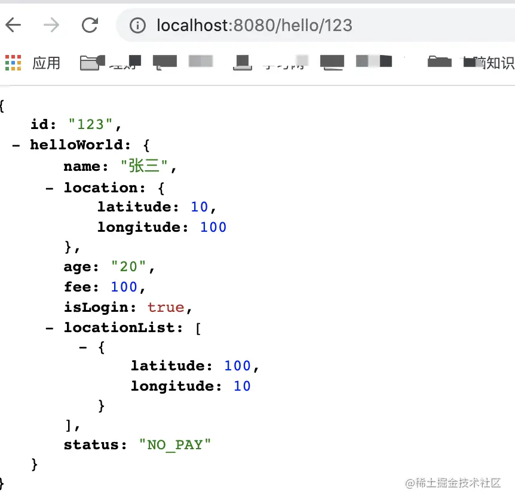Click the latitude value 10

199,207
